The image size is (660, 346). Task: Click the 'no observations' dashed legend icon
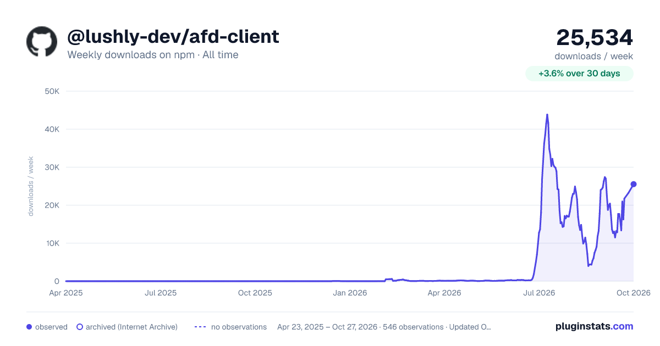[x=200, y=327]
